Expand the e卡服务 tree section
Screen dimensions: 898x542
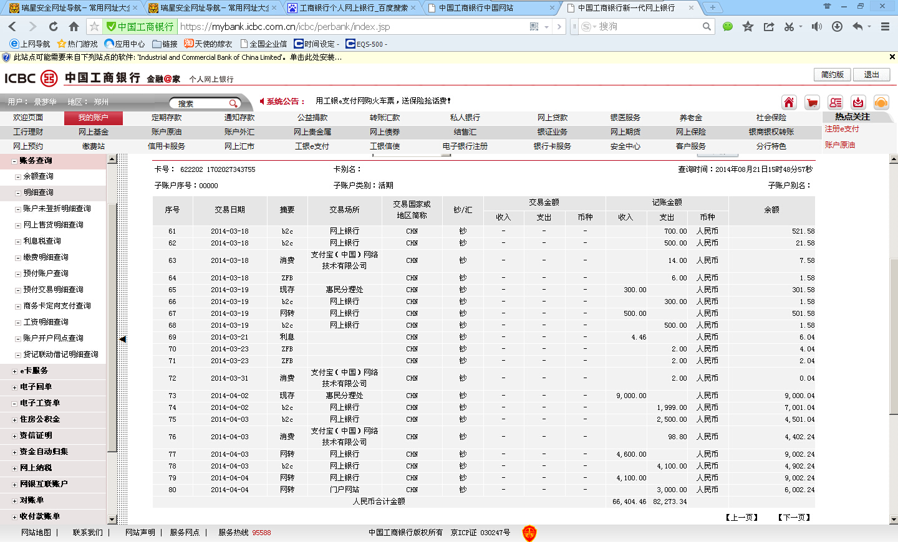[14, 371]
